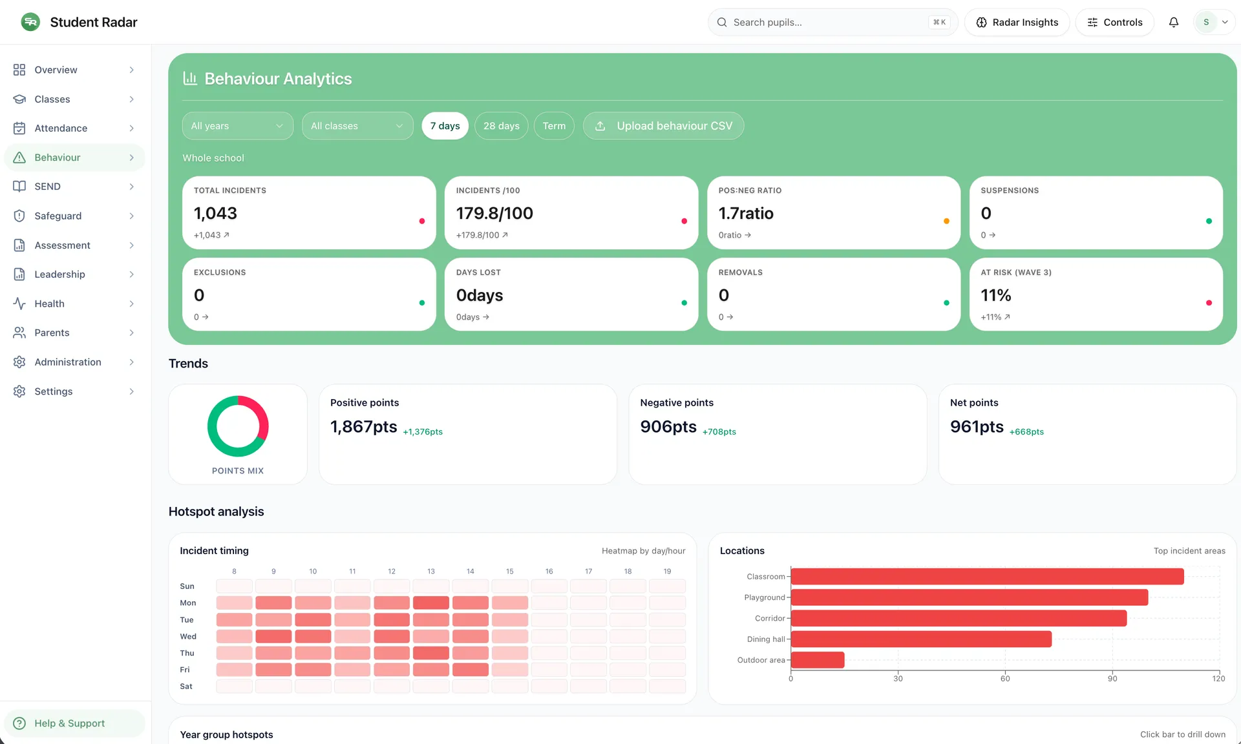Click the Assessment document chart icon
1241x744 pixels.
click(19, 245)
